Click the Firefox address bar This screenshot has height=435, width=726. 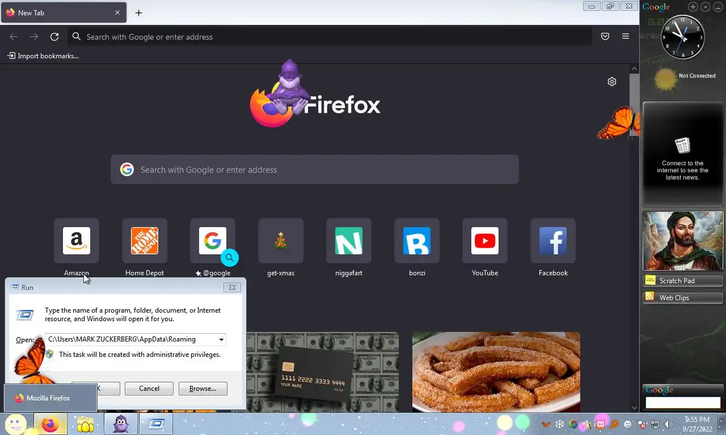click(331, 37)
